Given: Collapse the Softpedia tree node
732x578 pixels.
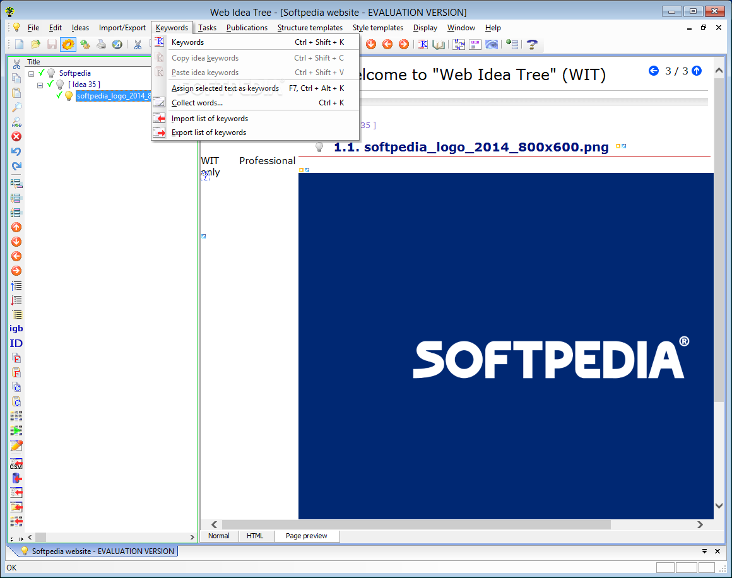Looking at the screenshot, I should (x=32, y=74).
